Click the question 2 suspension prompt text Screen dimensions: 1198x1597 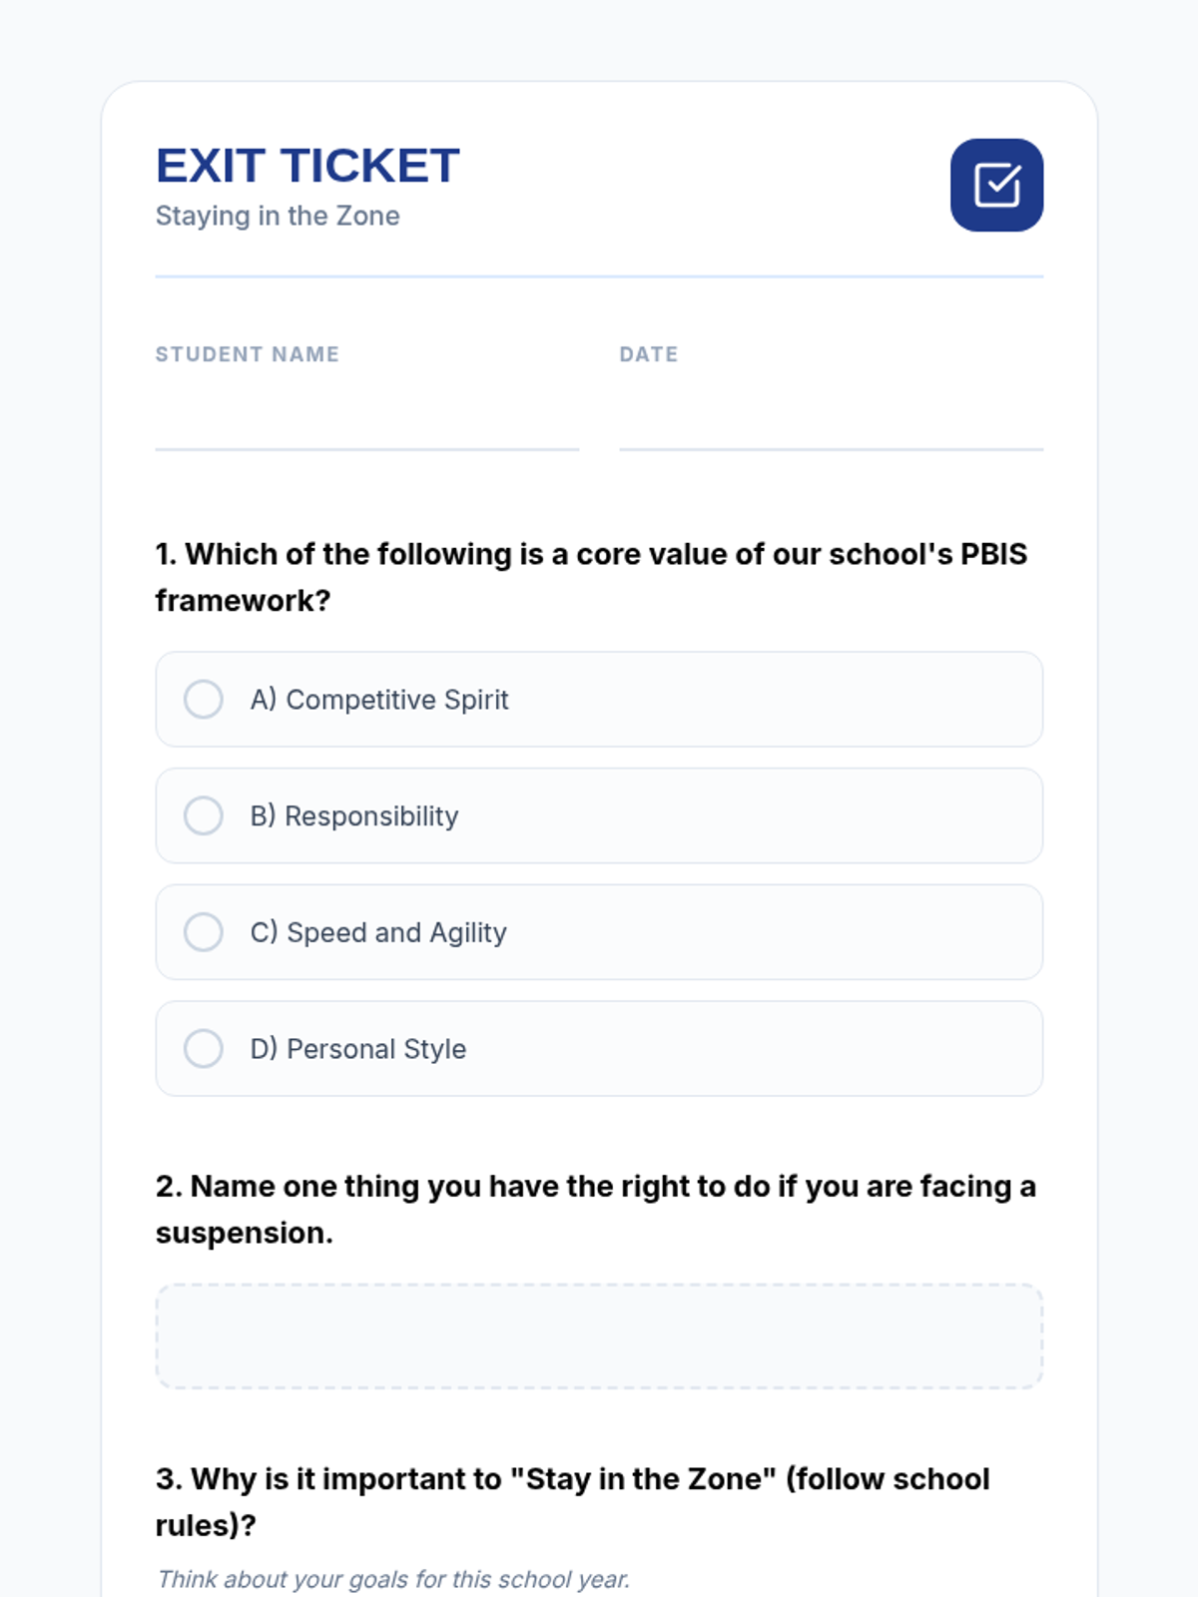pyautogui.click(x=595, y=1209)
